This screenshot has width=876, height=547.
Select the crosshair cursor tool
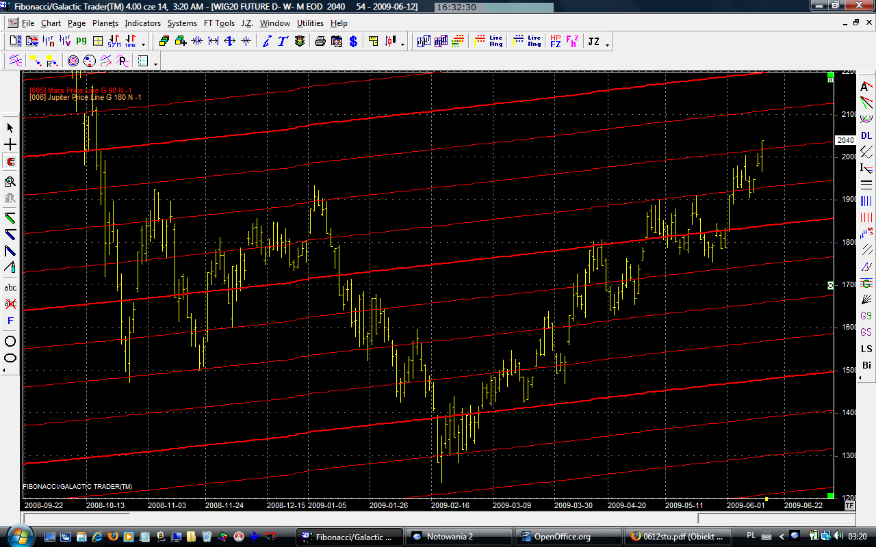(10, 145)
